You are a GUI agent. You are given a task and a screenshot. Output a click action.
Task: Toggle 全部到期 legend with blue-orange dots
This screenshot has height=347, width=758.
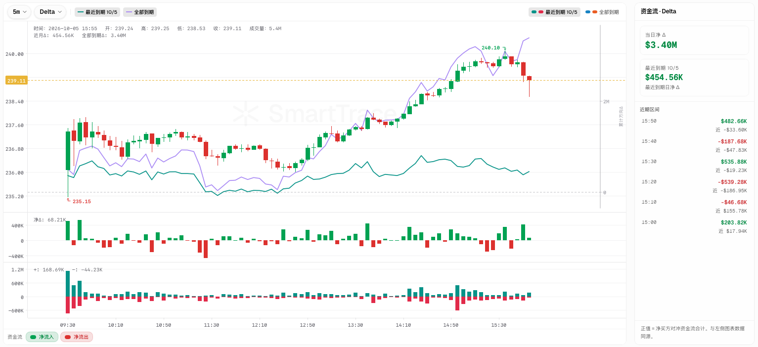[602, 12]
